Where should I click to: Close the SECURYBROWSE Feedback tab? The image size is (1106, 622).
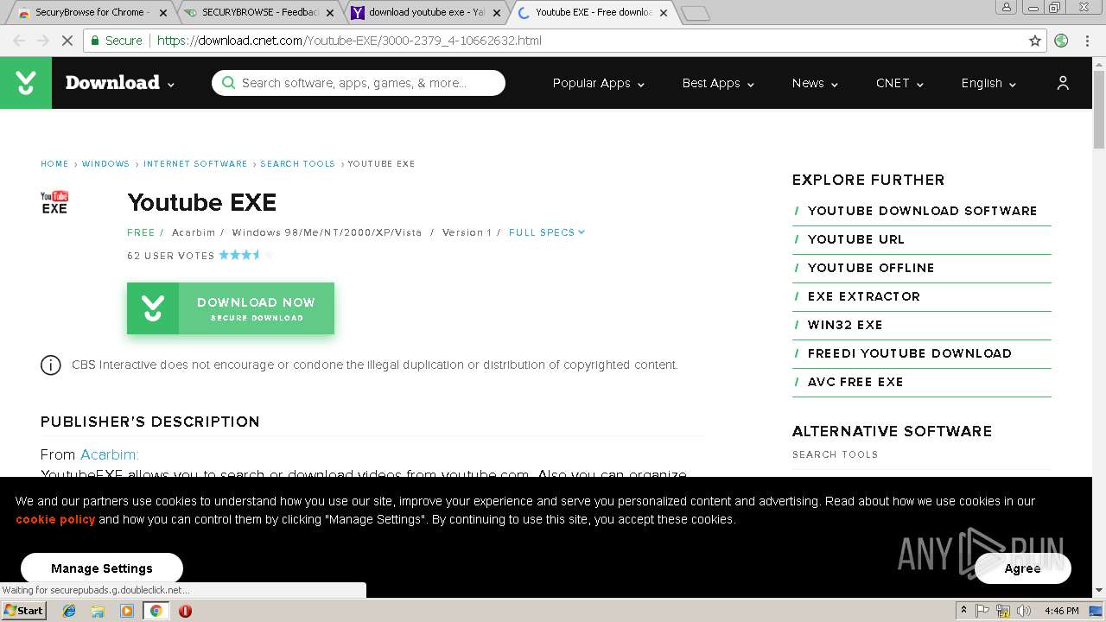329,13
